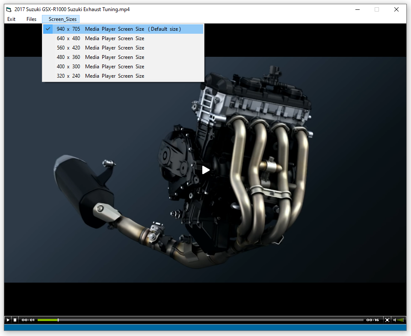Toggle fullscreen mode icon
This screenshot has width=411, height=336.
(x=387, y=320)
